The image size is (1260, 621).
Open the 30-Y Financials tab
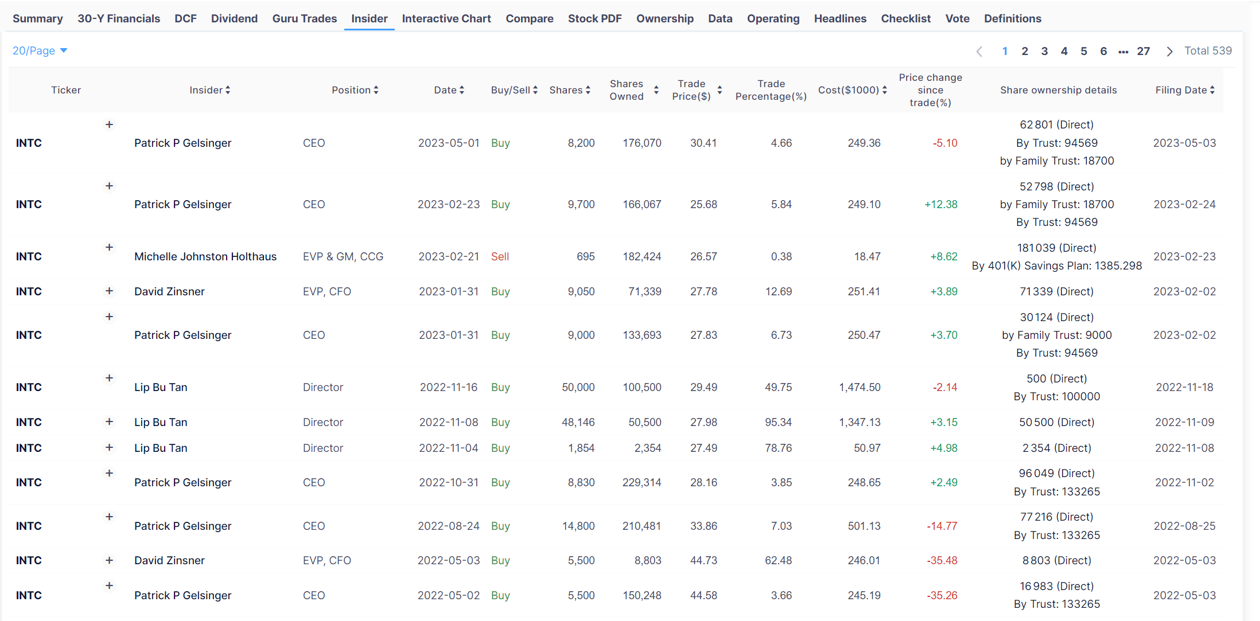119,18
